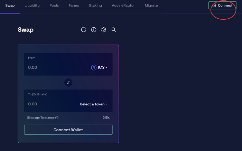Open the swap info icon

[x=94, y=30]
